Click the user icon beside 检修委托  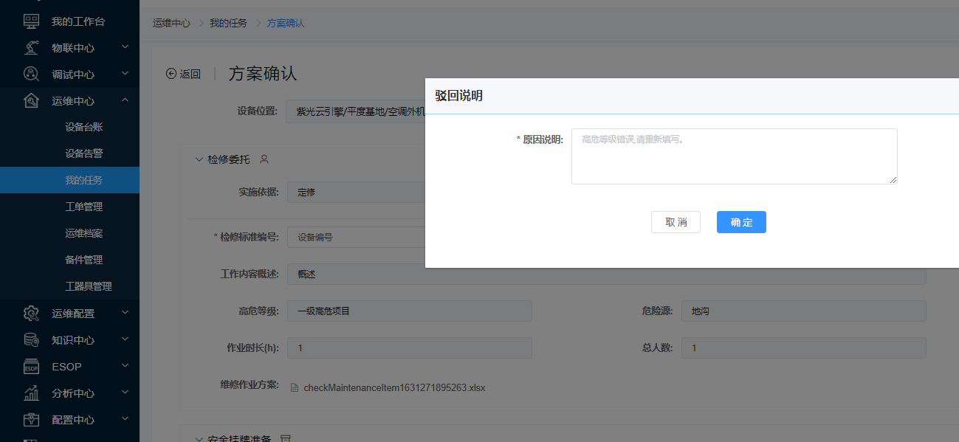click(x=264, y=159)
